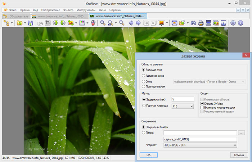The height and width of the screenshot is (162, 252).
Task: Select the 'Папка' radio button
Action: pyautogui.click(x=143, y=133)
